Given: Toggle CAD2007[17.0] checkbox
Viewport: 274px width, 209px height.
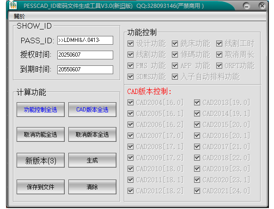Looking at the screenshot, I should [x=131, y=135].
